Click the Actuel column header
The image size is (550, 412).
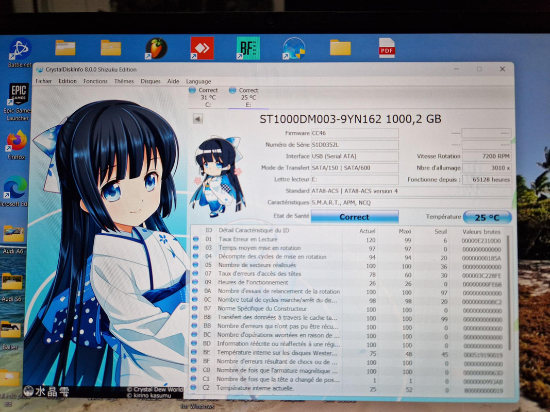(x=367, y=231)
